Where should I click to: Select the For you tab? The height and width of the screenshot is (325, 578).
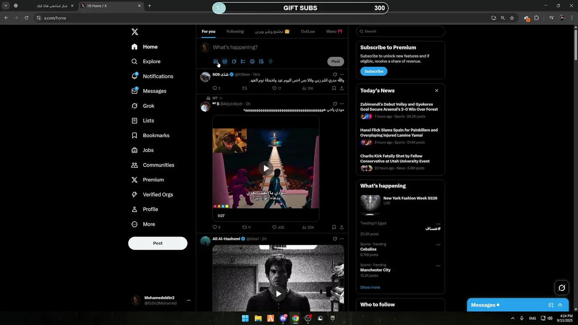[x=208, y=32]
